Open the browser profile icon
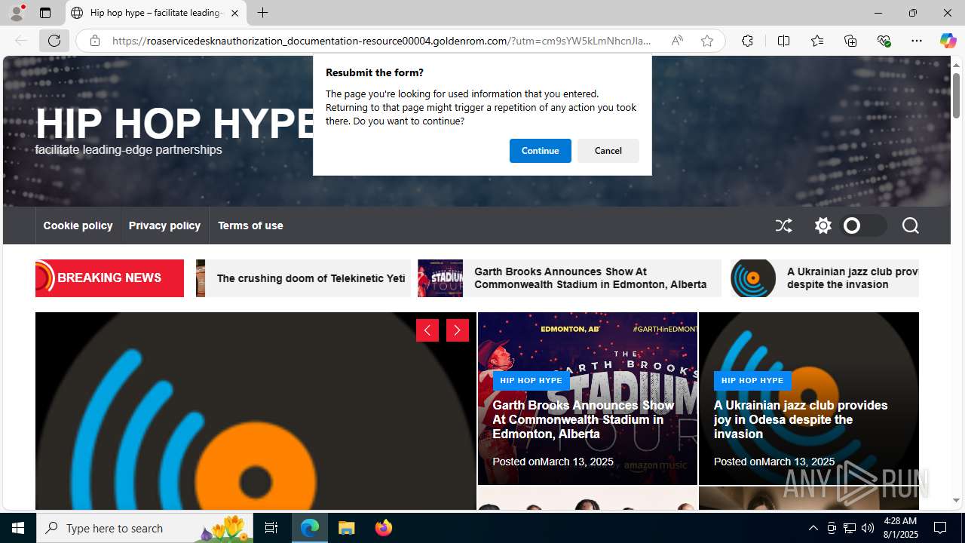The width and height of the screenshot is (965, 543). click(17, 13)
